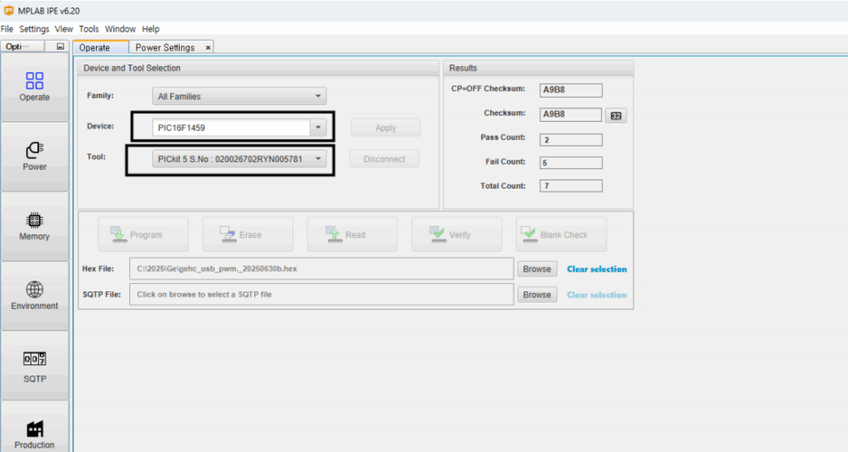Click the Program button

click(143, 234)
